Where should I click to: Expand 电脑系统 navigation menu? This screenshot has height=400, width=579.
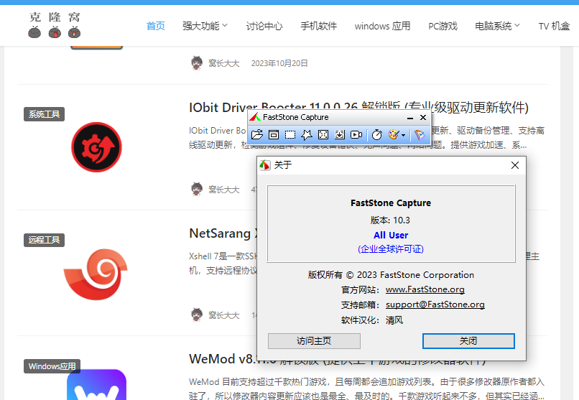[497, 26]
